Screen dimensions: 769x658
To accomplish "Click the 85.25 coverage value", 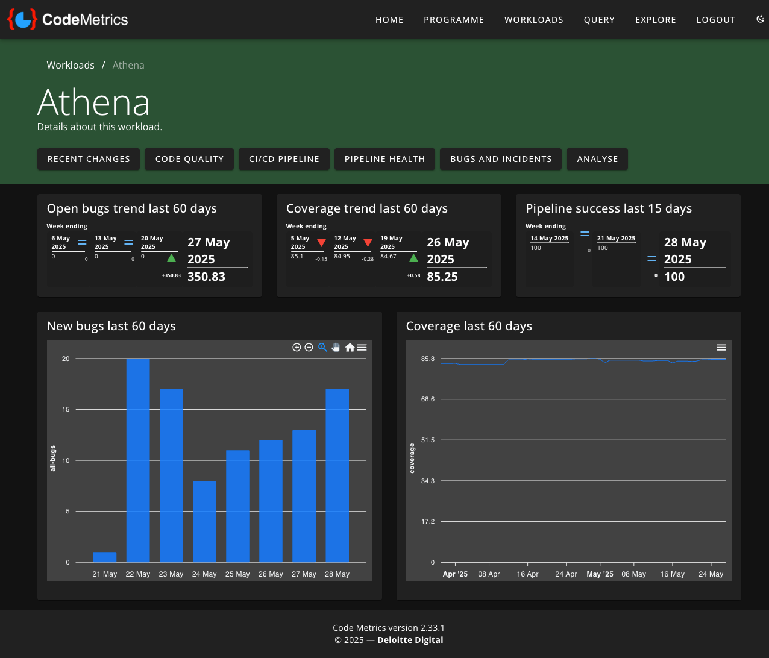I will 442,277.
